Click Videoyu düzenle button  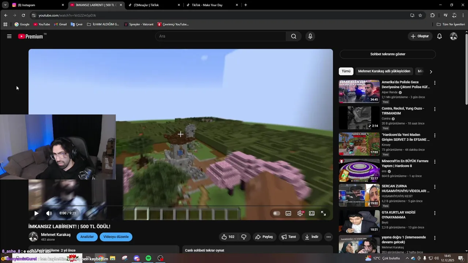[x=116, y=237]
